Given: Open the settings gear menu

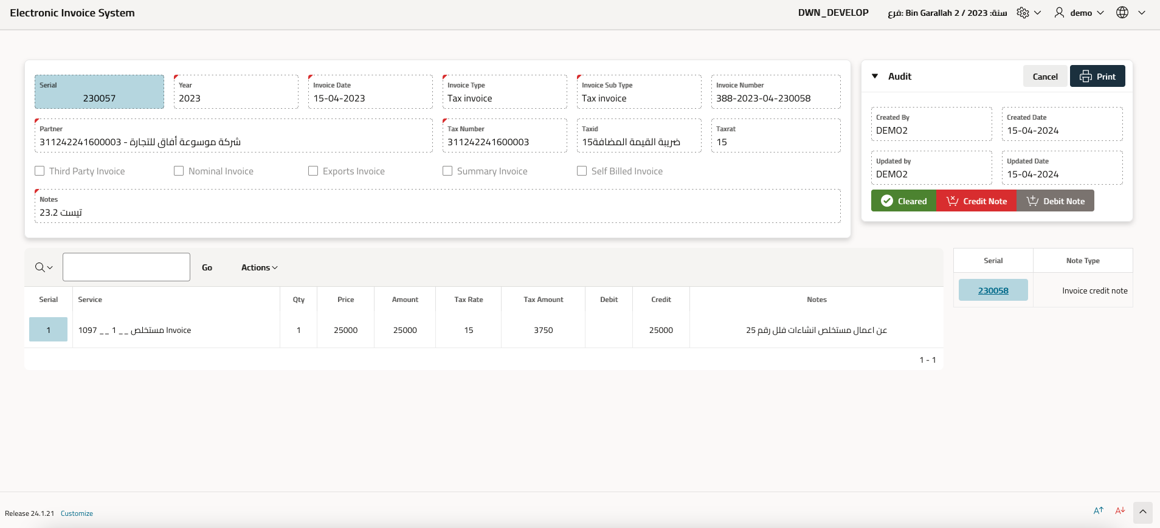Looking at the screenshot, I should coord(1023,13).
